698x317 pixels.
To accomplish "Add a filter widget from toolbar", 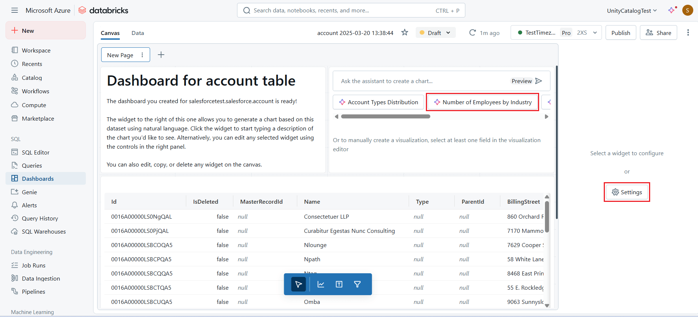I will (x=357, y=284).
